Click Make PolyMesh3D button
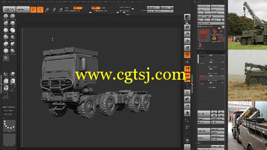267x150 pixels. click(214, 13)
